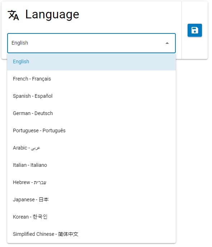Screen dimensions: 212x247
Task: Pick the Japanese language option
Action: (x=91, y=200)
